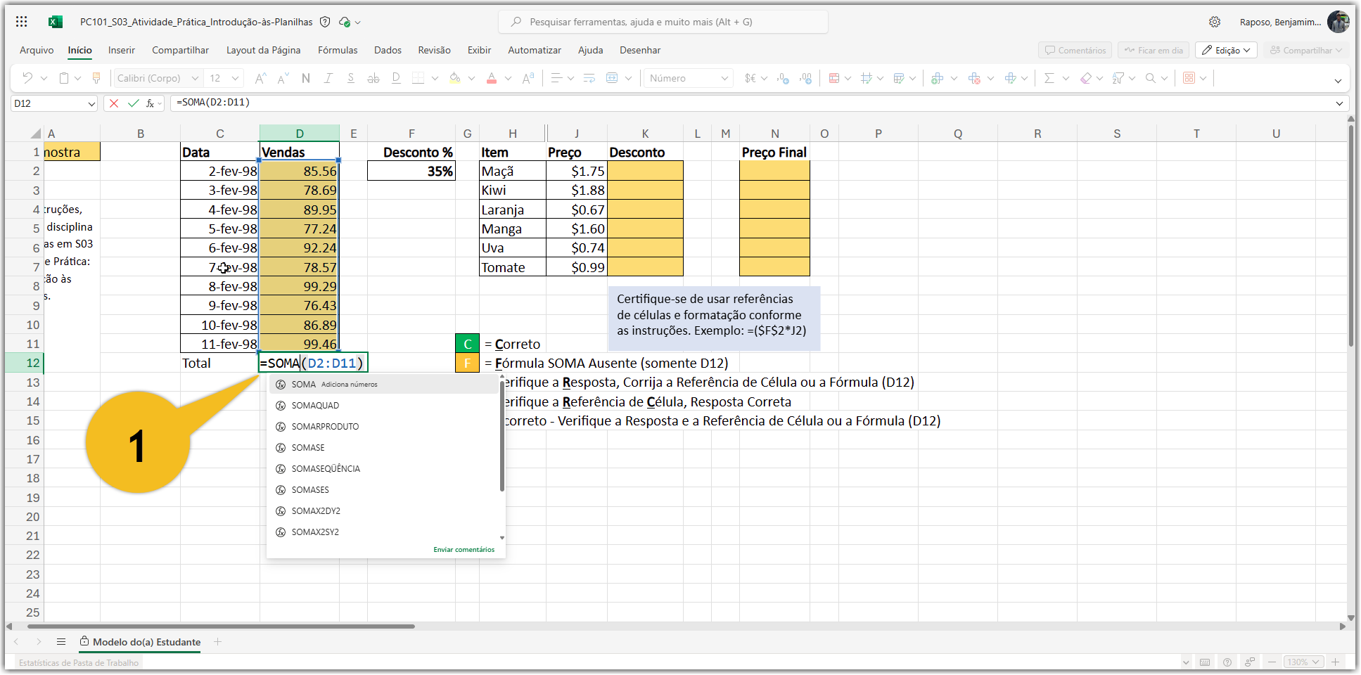The image size is (1361, 675).
Task: Select the Modelo do(a) Estudante sheet tab
Action: coord(140,642)
